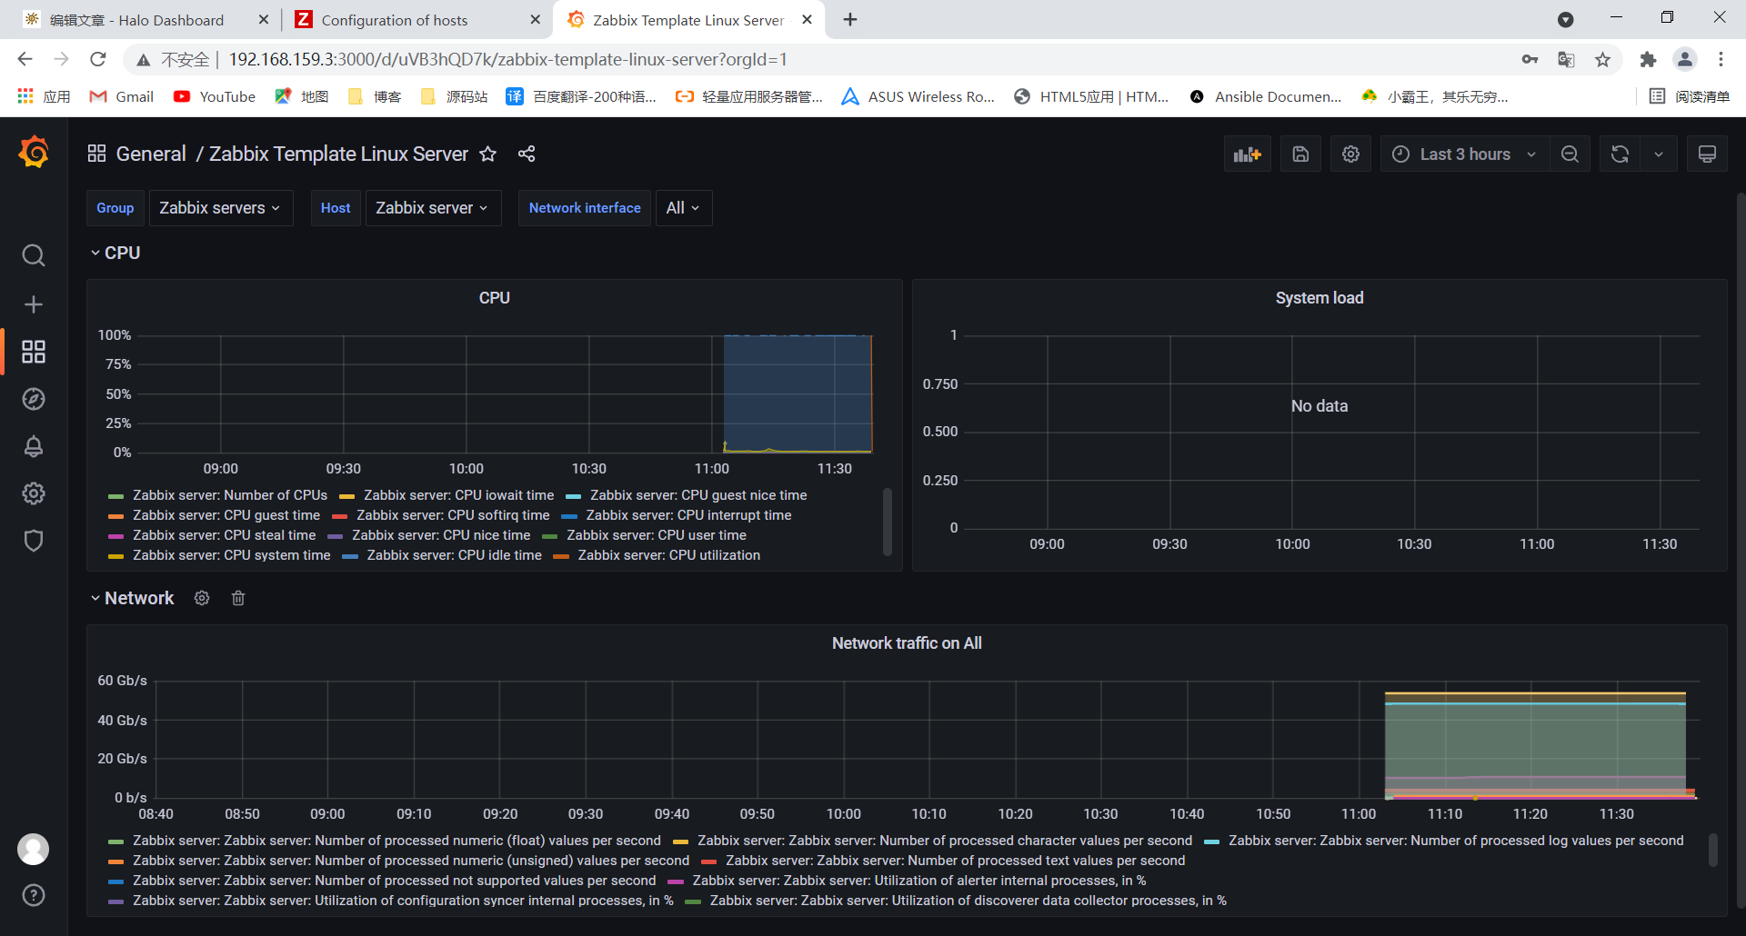1746x936 pixels.
Task: Toggle processed text values legend series
Action: [956, 861]
